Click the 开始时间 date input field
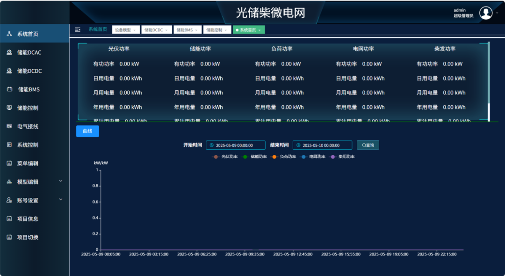 click(x=236, y=145)
